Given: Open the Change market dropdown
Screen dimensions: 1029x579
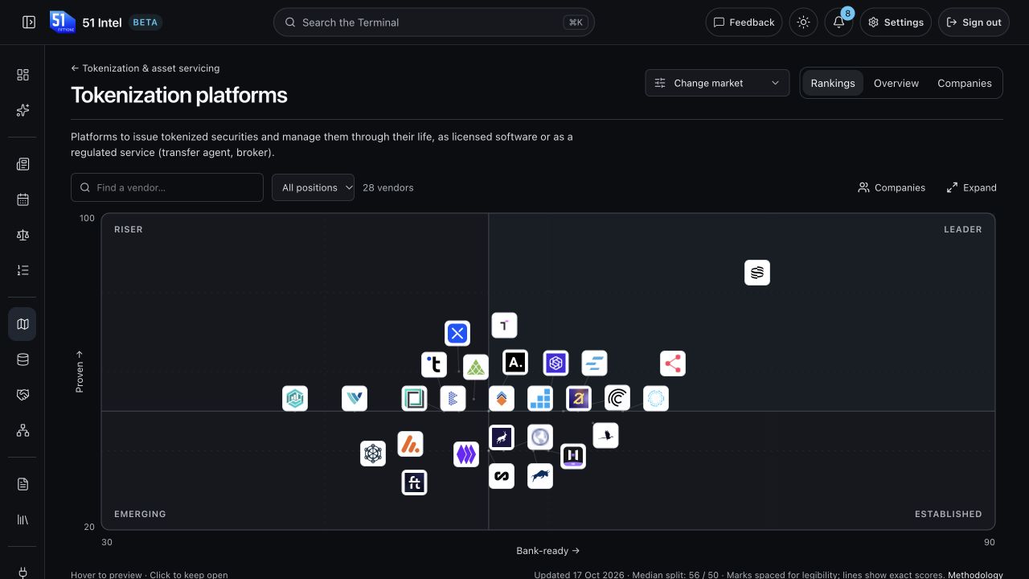Looking at the screenshot, I should tap(717, 83).
